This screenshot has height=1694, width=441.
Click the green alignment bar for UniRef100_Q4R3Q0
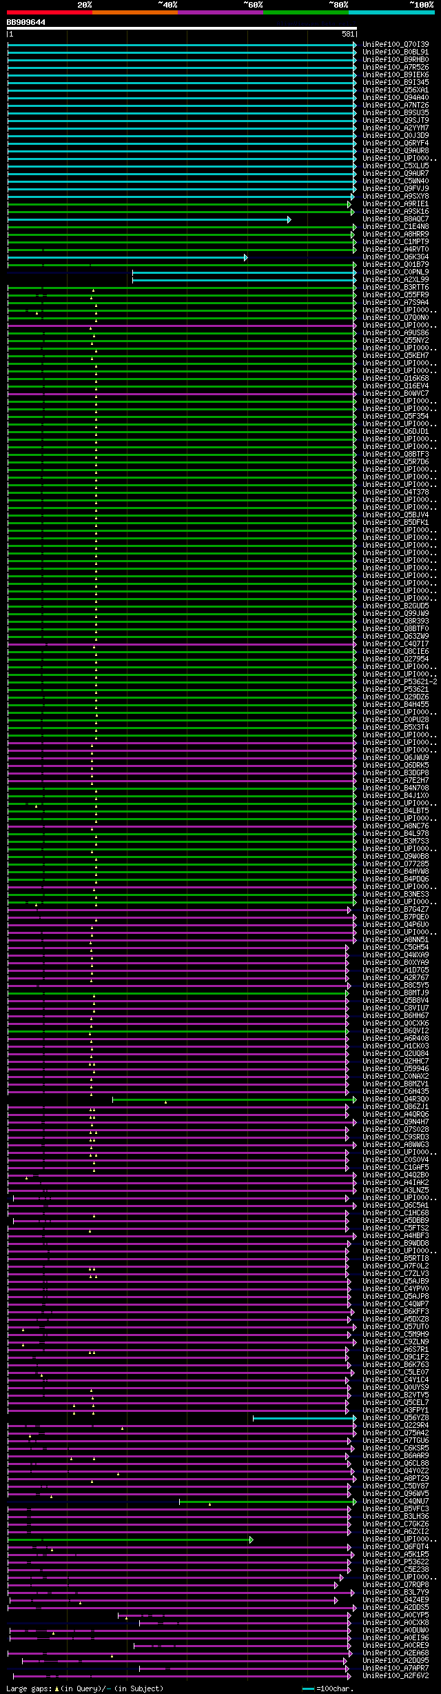point(234,1099)
